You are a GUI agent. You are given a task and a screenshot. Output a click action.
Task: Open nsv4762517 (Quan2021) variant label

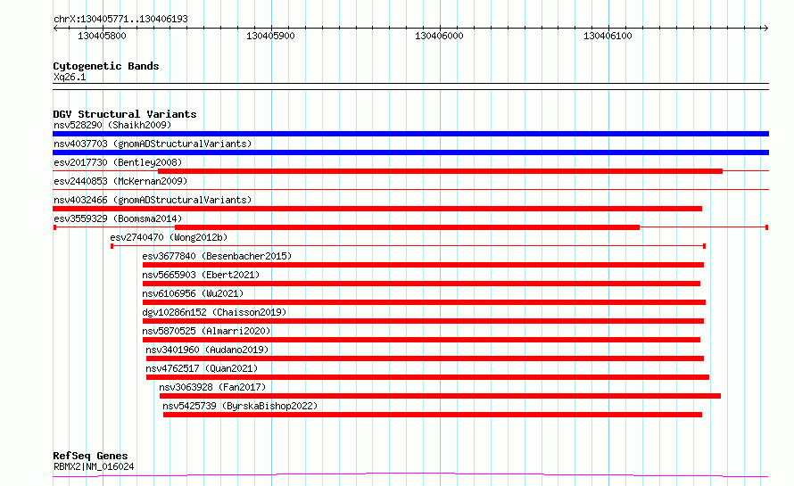pos(202,368)
